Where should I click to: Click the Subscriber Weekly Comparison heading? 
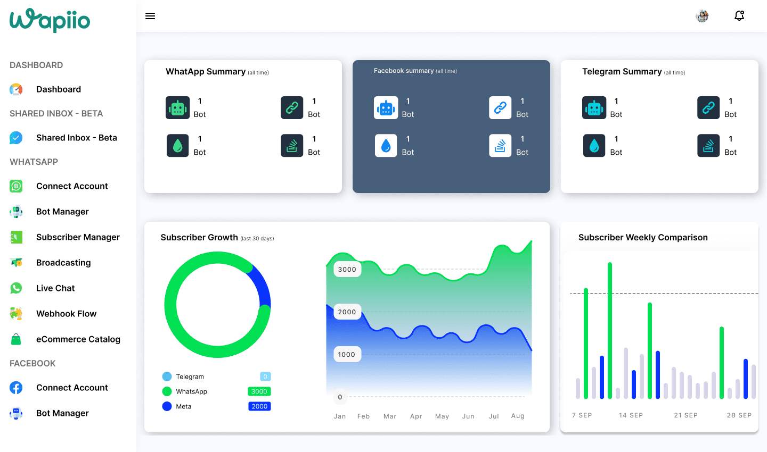click(643, 238)
